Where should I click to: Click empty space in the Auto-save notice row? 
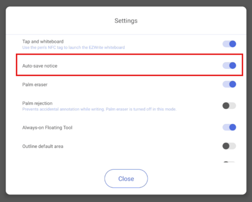(x=139, y=66)
